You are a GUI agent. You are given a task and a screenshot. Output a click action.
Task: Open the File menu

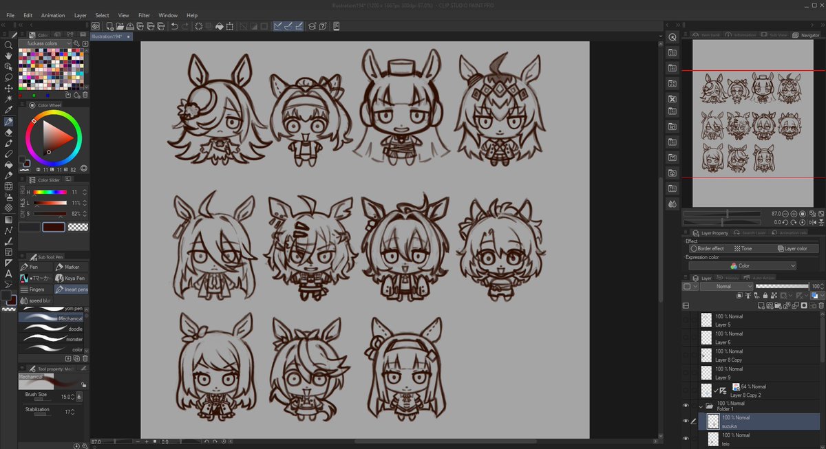(x=10, y=15)
